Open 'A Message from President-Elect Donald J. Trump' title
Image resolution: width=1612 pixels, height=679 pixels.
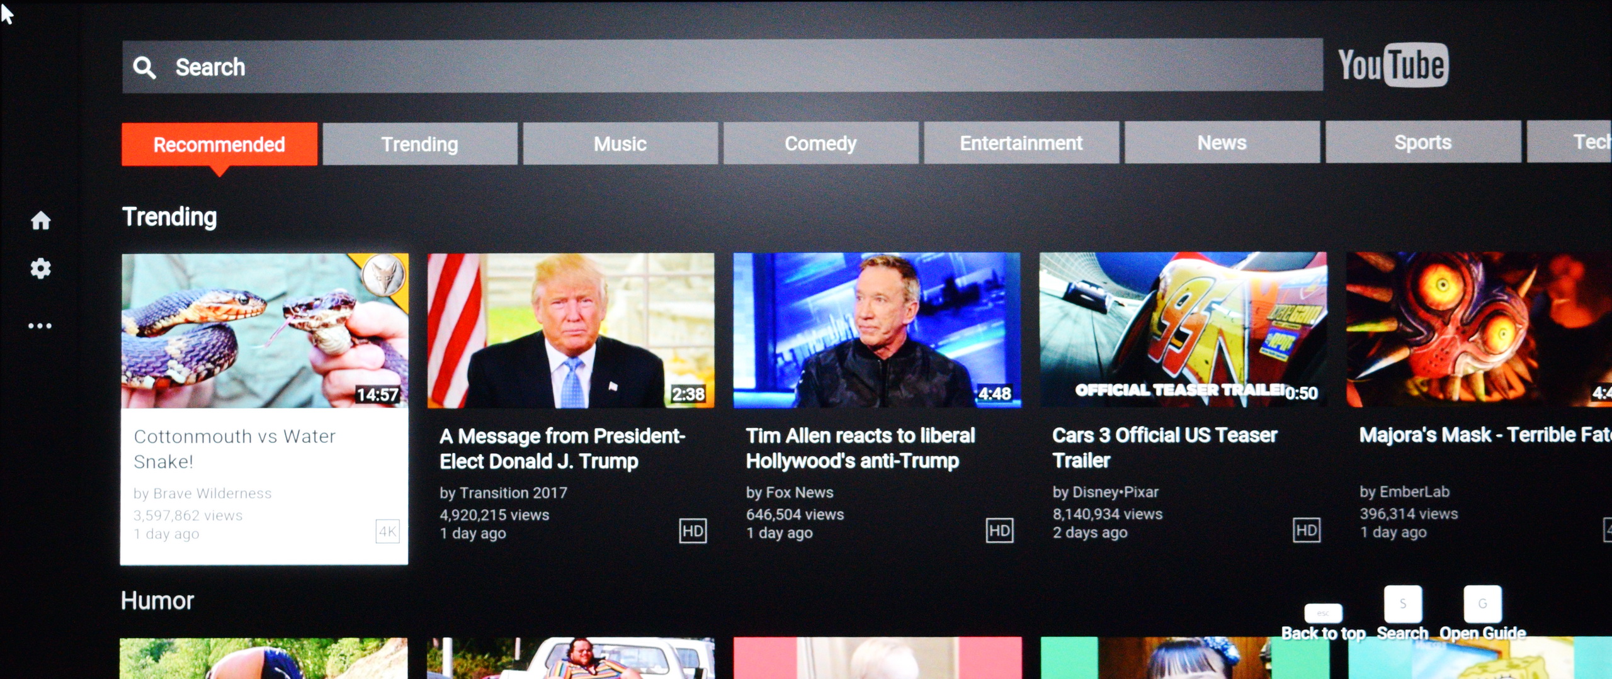click(x=562, y=448)
